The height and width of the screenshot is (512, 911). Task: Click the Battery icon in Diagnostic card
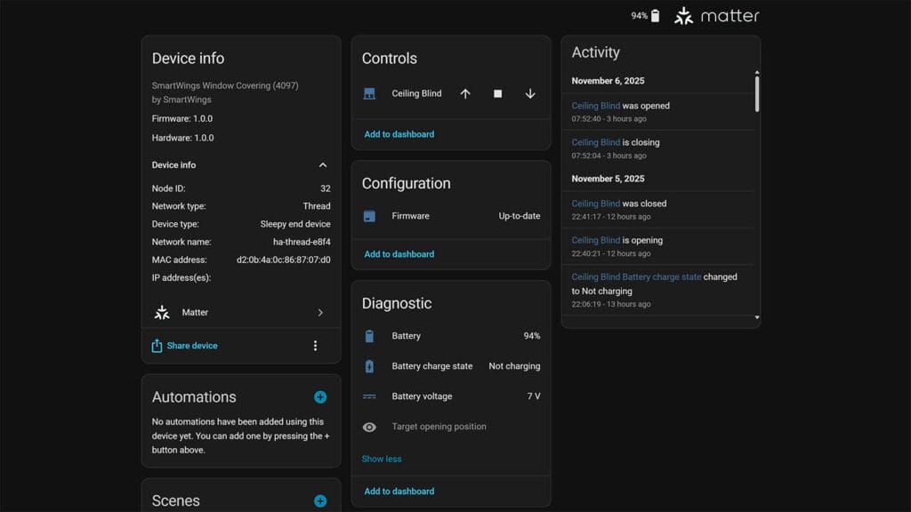[369, 336]
